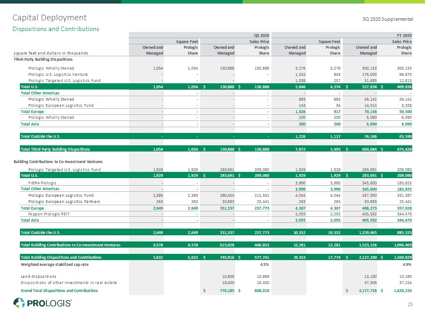Click the value 475,426 in the table
Image resolution: width=425 pixels, height=319 pixels.
coord(404,149)
